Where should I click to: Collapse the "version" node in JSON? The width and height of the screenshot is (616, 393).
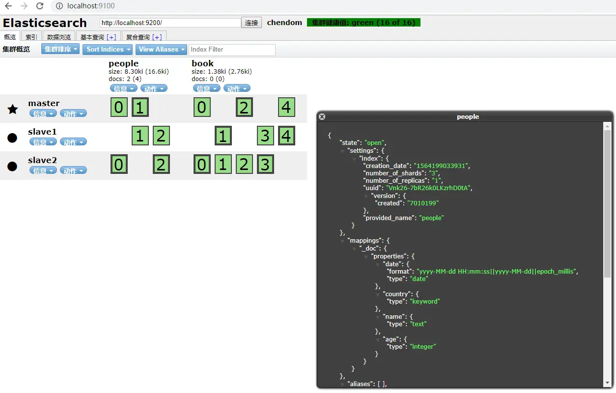click(x=366, y=196)
